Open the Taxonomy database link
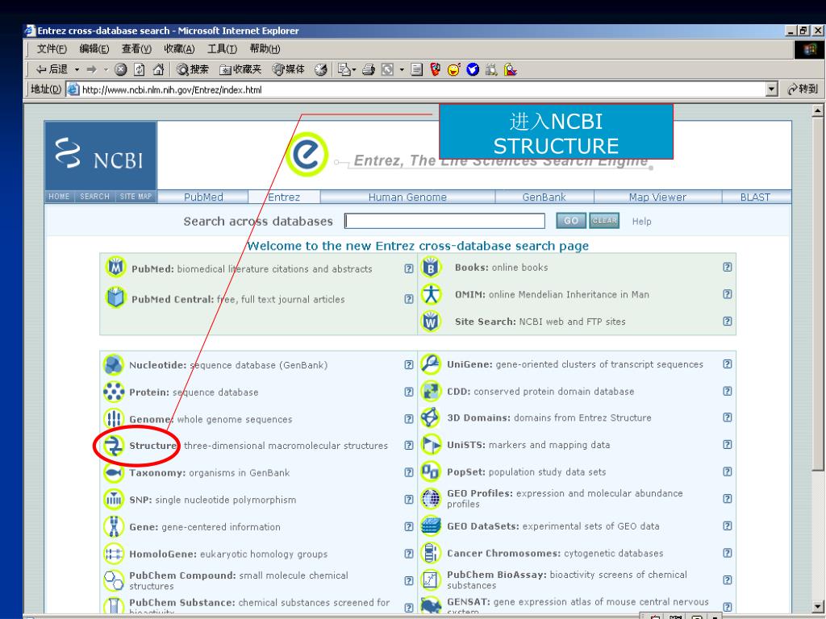This screenshot has width=826, height=619. pos(157,472)
